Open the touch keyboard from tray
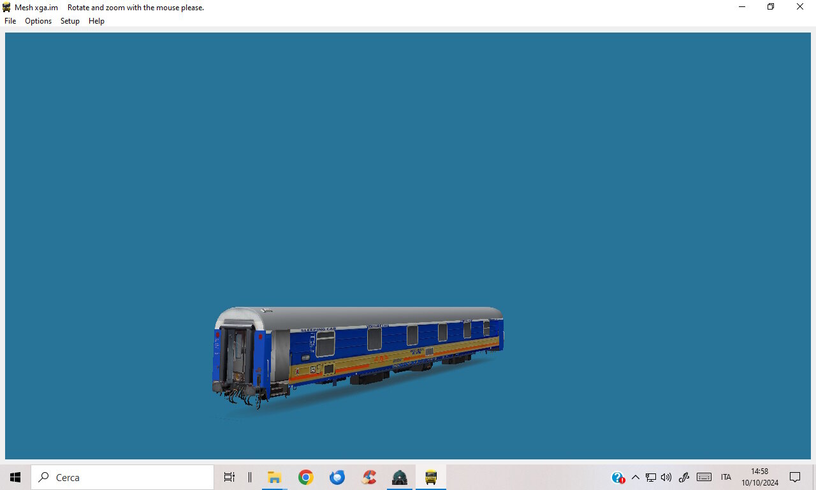816x490 pixels. point(704,477)
